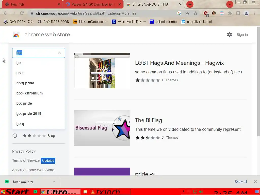Click the 'chrome web store' header text

coord(47,35)
